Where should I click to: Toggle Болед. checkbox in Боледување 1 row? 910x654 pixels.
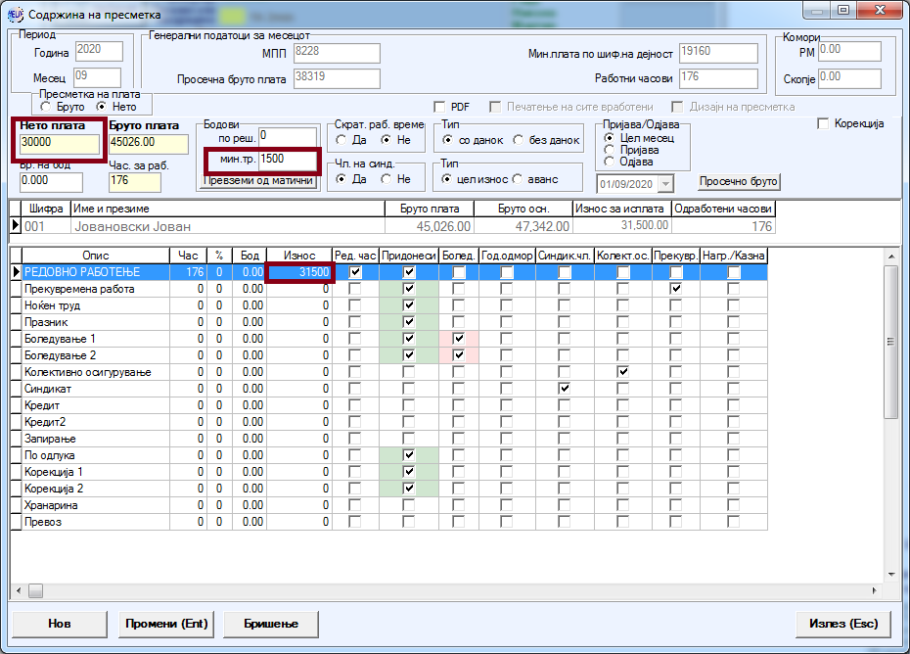[459, 339]
